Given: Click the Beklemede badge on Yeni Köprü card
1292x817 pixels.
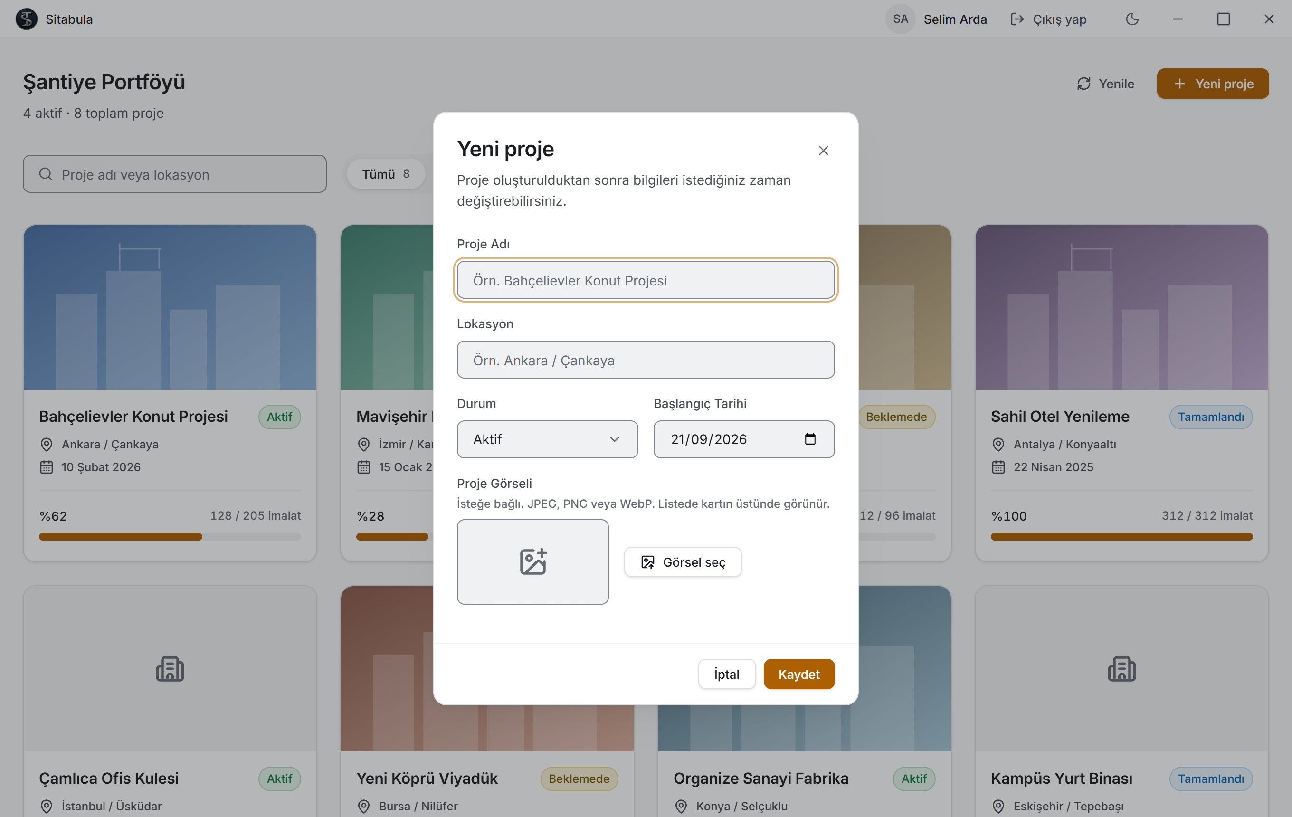Looking at the screenshot, I should pyautogui.click(x=579, y=779).
